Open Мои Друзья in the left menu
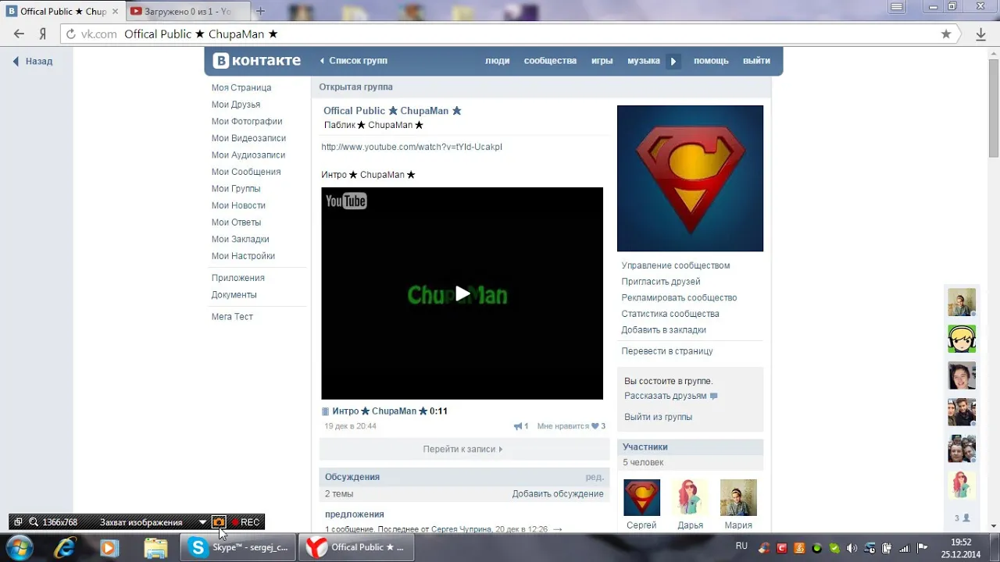This screenshot has height=562, width=1000. pyautogui.click(x=236, y=105)
